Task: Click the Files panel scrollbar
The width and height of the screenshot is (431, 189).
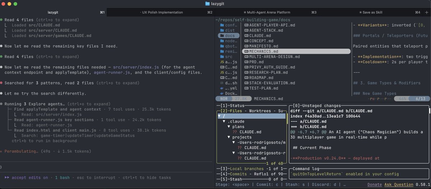Action: click(287, 118)
